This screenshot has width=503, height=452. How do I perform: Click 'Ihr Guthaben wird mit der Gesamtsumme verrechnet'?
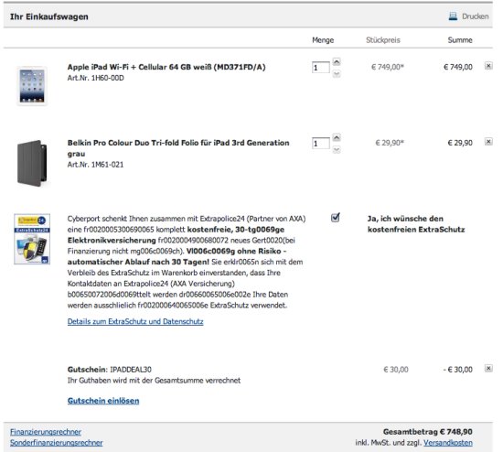click(154, 381)
